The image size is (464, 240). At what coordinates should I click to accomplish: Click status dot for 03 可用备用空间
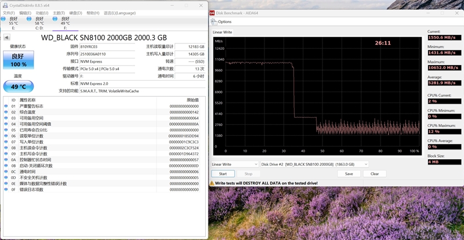click(6, 118)
